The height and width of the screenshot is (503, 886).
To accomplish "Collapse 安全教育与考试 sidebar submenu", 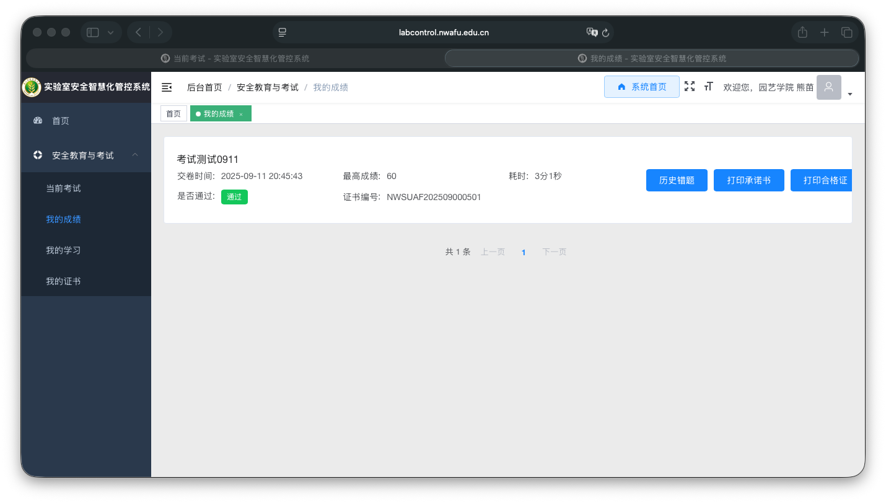I will [86, 155].
